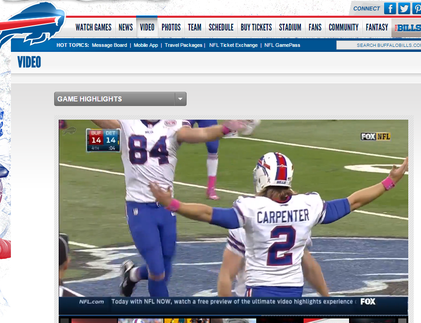
Task: Click the HOT TOPICS label
Action: click(73, 45)
